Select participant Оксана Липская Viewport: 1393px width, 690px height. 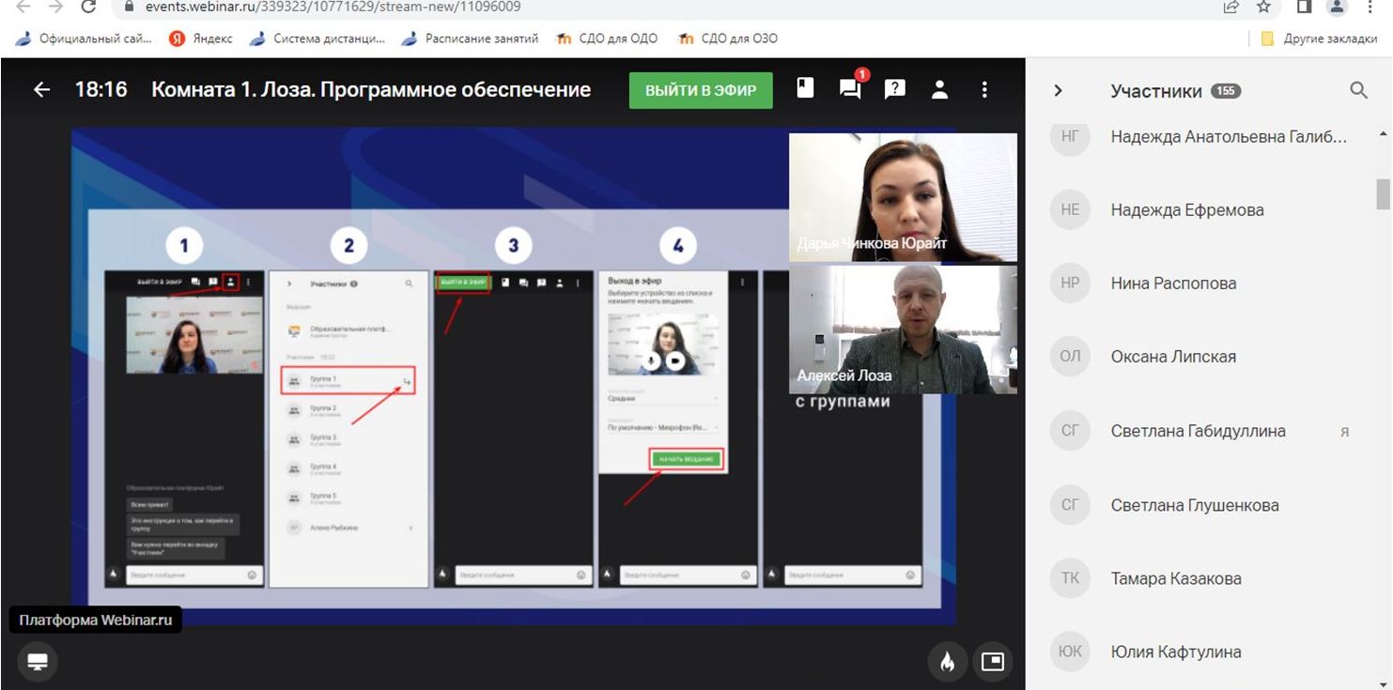click(1172, 357)
